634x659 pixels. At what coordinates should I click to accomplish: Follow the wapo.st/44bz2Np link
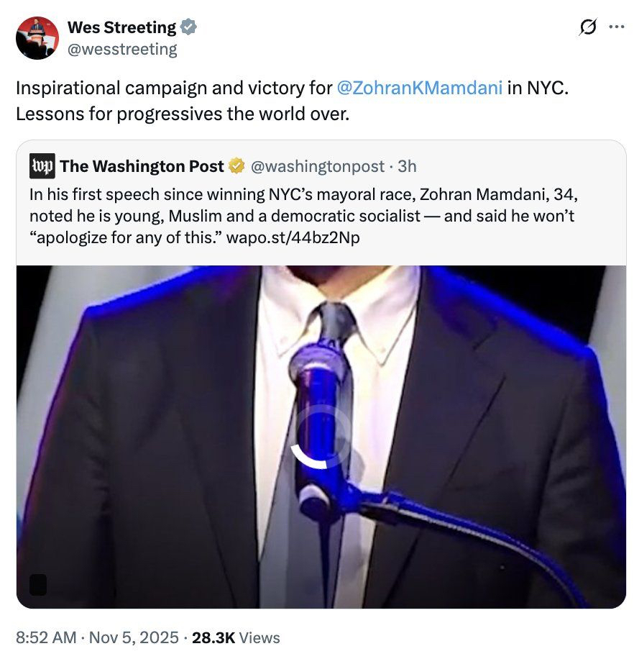[x=293, y=236]
